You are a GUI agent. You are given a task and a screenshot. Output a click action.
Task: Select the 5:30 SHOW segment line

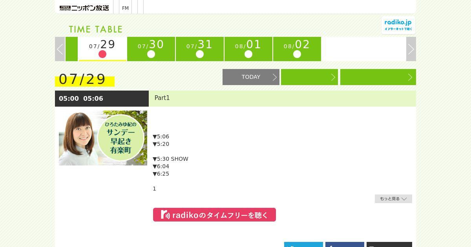[170, 159]
